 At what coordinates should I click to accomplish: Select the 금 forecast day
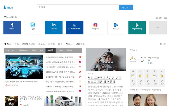155,78
